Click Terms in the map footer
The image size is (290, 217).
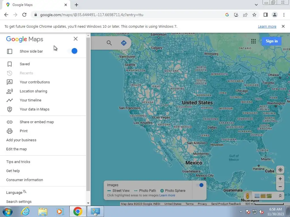coord(189,204)
